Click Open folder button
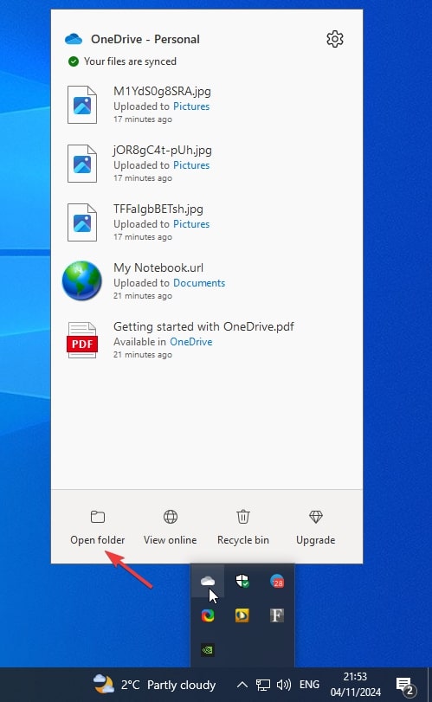432x702 pixels. (x=98, y=527)
